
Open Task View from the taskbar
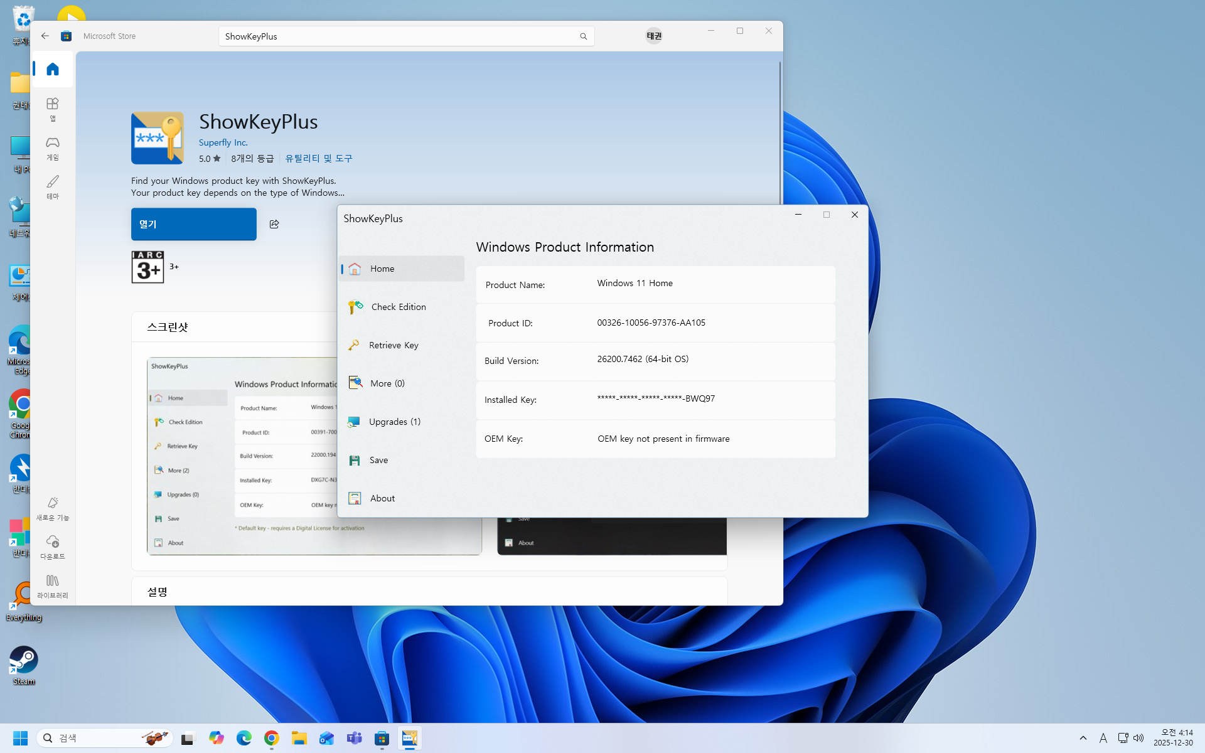188,739
